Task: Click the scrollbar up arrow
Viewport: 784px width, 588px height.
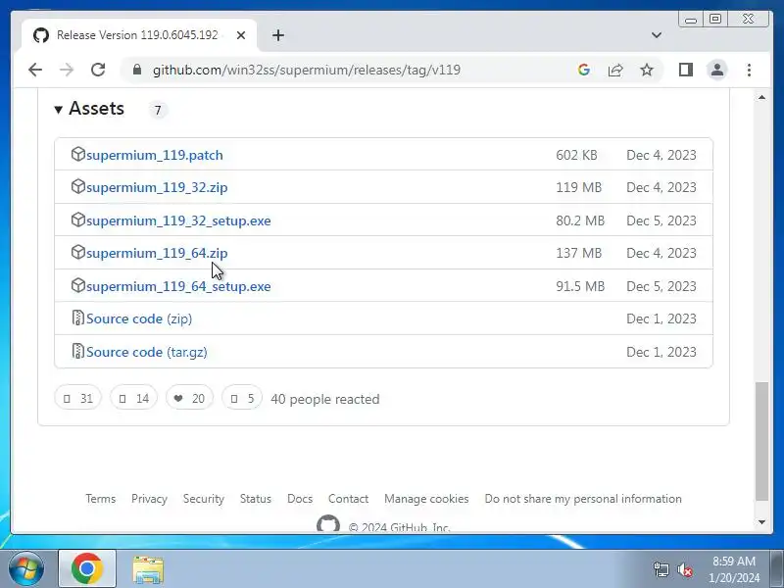Action: point(761,97)
